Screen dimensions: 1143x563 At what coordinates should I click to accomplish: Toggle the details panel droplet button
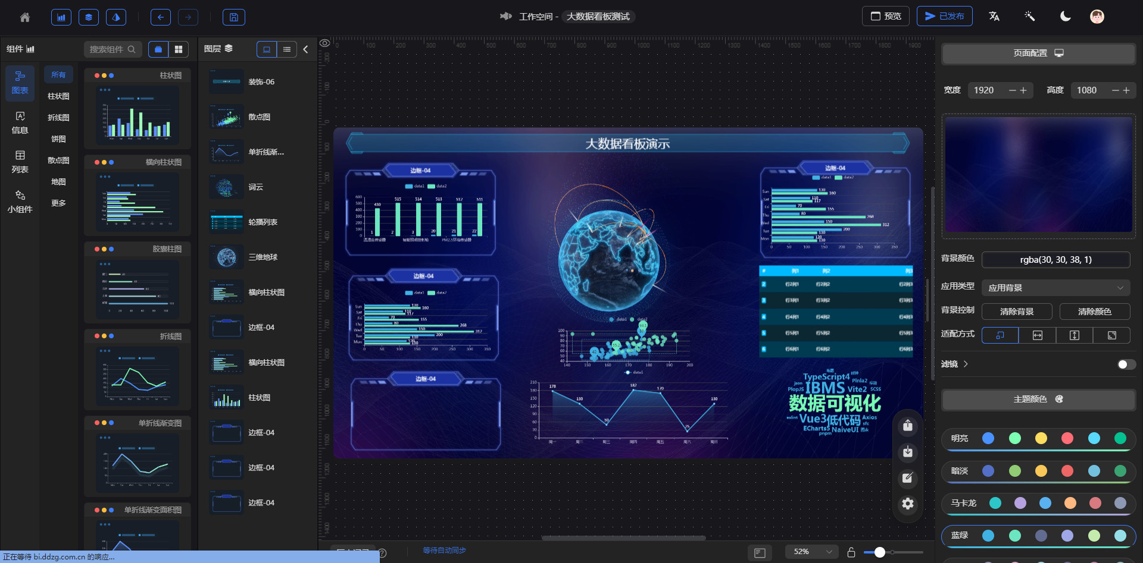[x=115, y=17]
